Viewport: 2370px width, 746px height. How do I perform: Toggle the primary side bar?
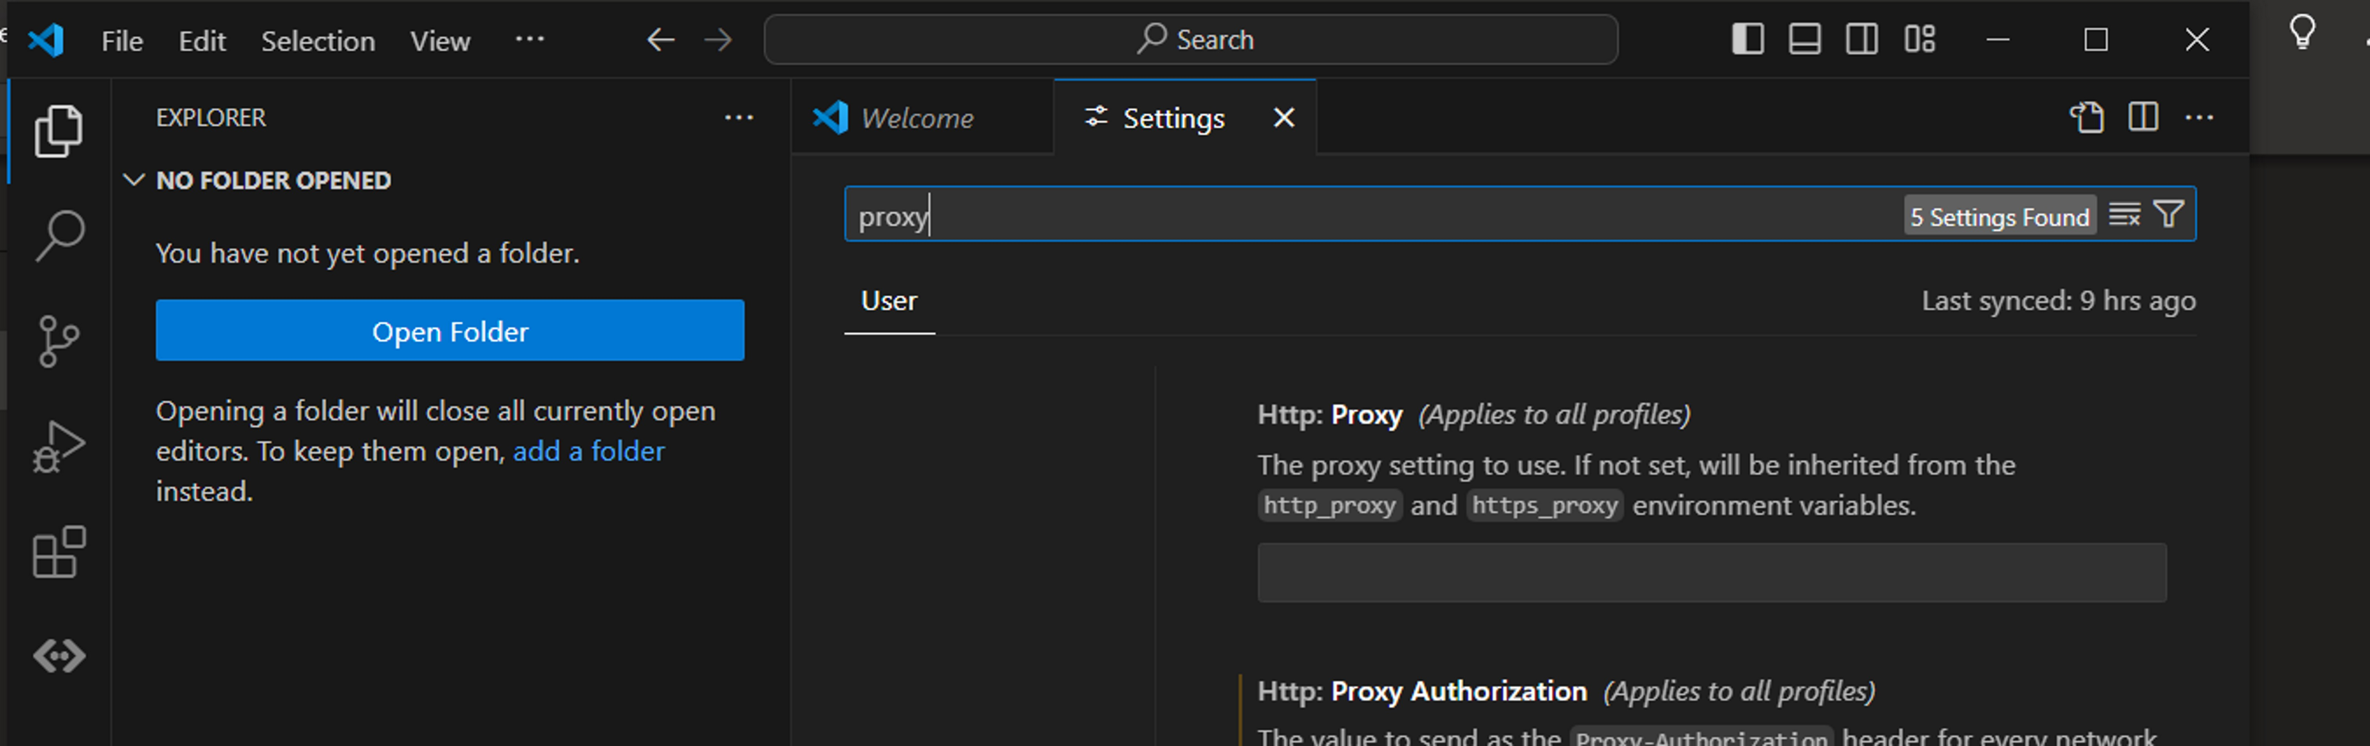1747,40
